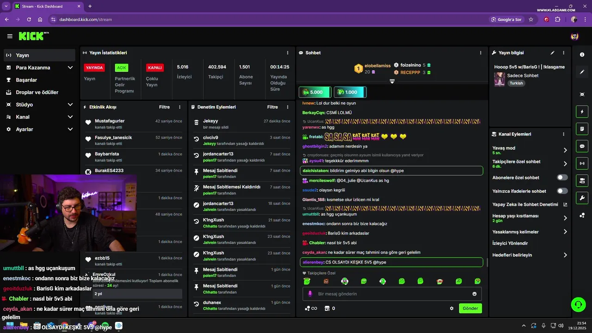Expand the Para Kazanma menu
592x333 pixels.
[x=39, y=68]
